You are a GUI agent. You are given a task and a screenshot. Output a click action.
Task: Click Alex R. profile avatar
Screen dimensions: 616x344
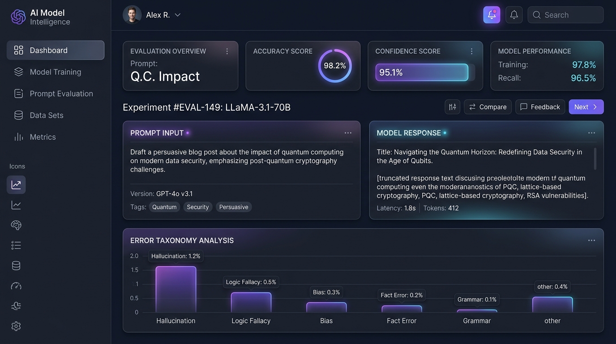(132, 15)
